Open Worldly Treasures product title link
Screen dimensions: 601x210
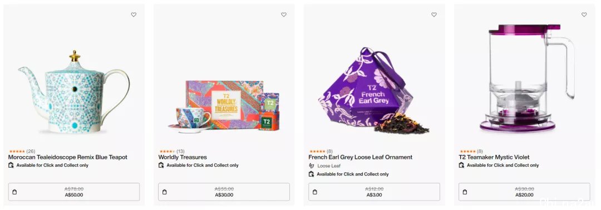183,157
